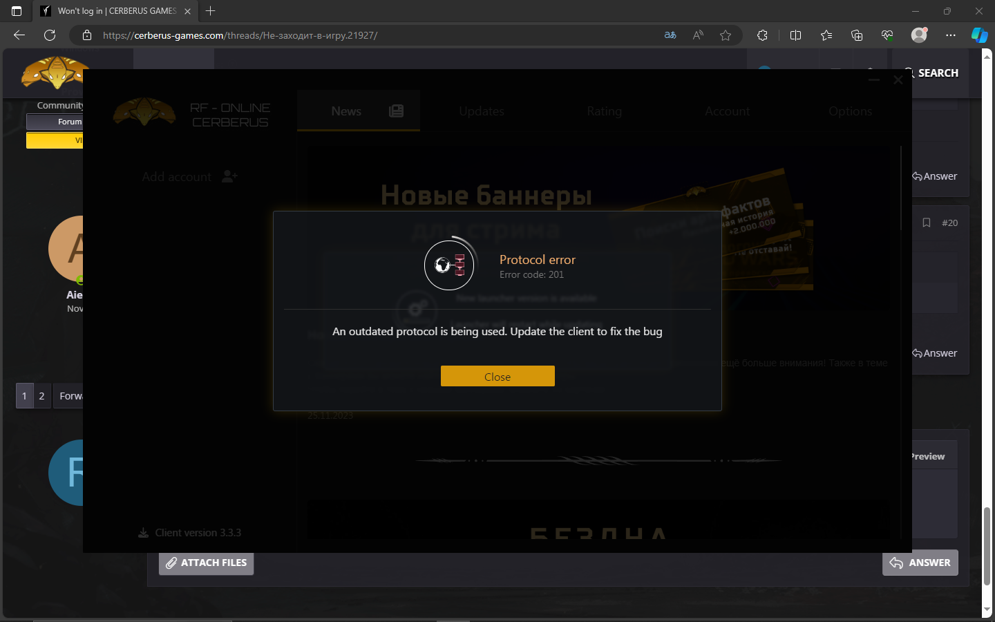View site information via the lock icon
Image resolution: width=995 pixels, height=622 pixels.
[x=87, y=35]
